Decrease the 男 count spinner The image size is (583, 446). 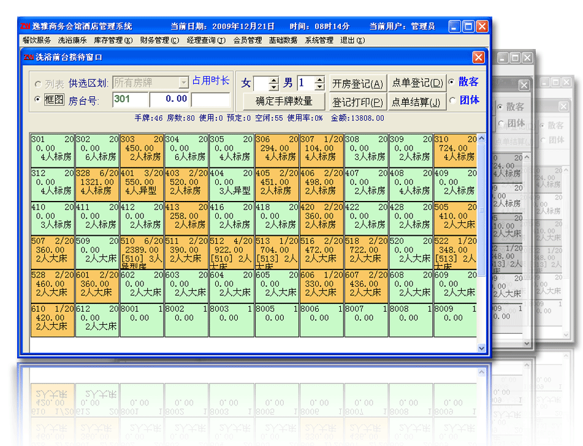(x=319, y=87)
